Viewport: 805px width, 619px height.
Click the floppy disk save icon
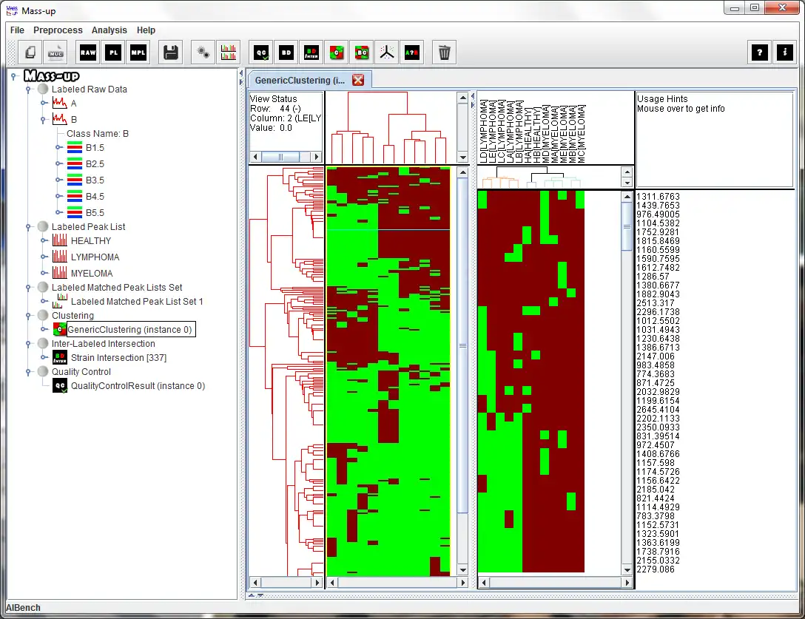click(x=170, y=53)
